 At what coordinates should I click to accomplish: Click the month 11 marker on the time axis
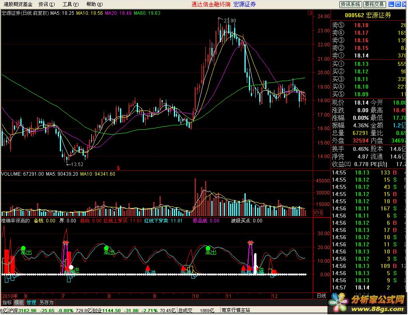tap(229, 296)
